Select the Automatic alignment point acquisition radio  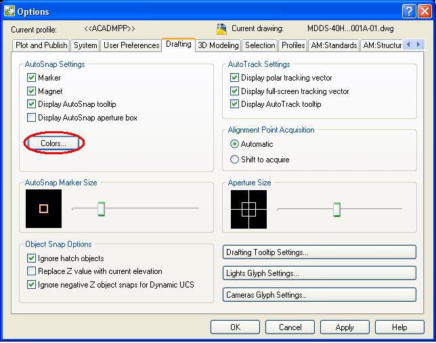coord(234,144)
